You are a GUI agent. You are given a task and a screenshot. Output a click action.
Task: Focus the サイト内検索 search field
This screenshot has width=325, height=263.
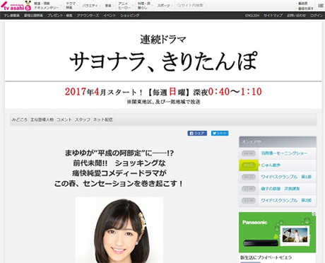190,6
